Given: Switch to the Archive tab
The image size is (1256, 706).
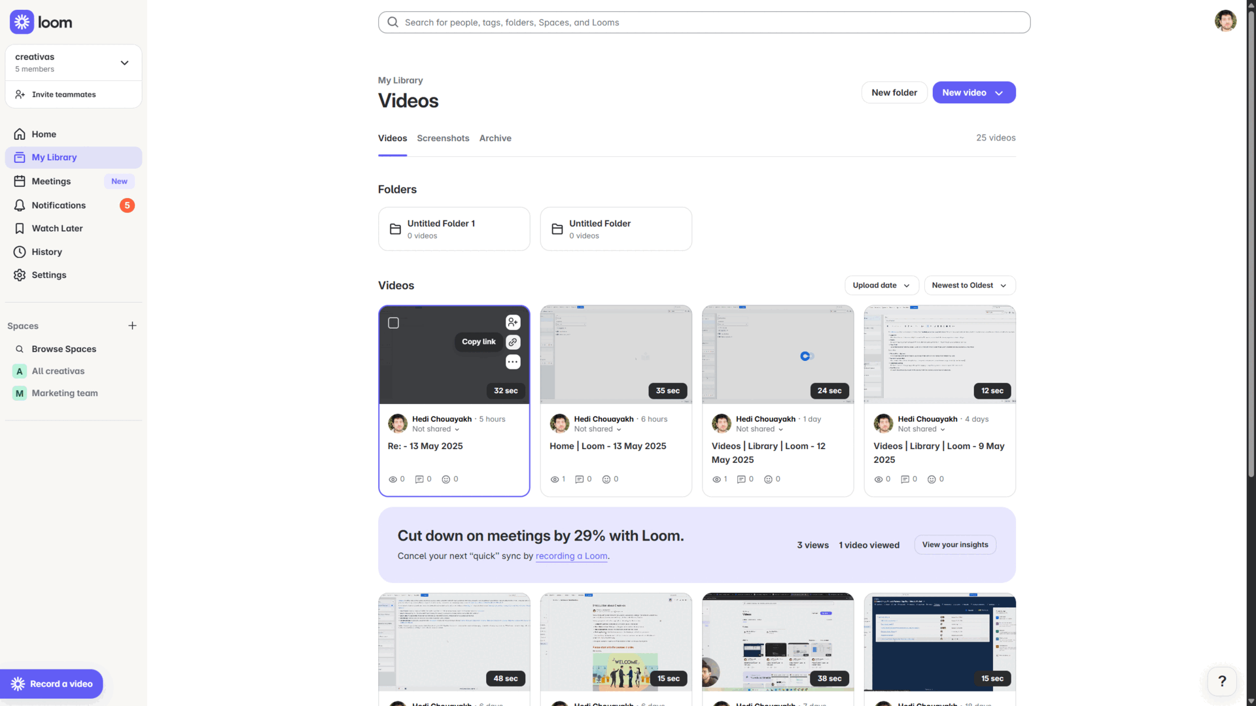Looking at the screenshot, I should (495, 138).
